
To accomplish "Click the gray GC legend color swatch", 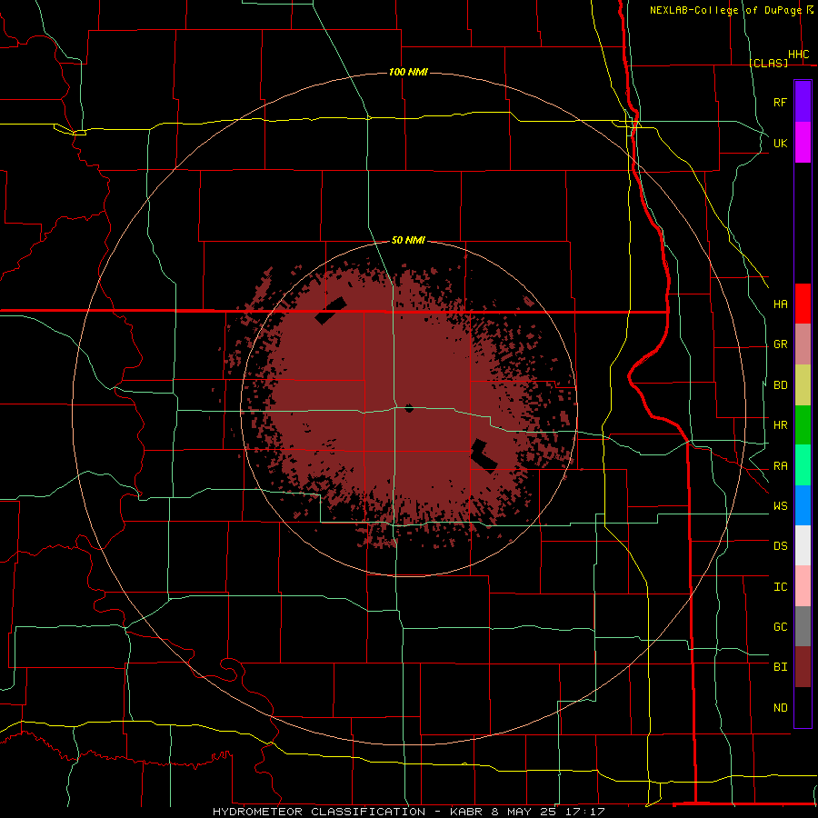I will coord(803,626).
